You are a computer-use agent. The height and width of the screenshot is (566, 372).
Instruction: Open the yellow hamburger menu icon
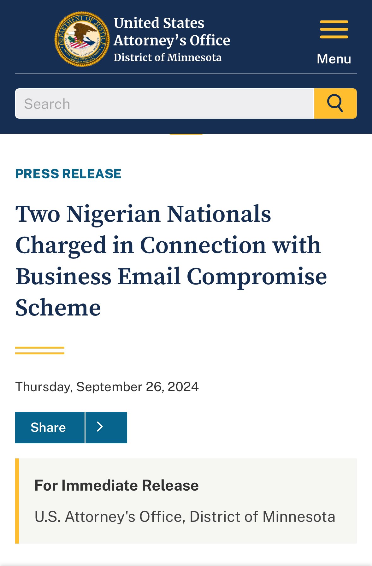[x=334, y=29]
